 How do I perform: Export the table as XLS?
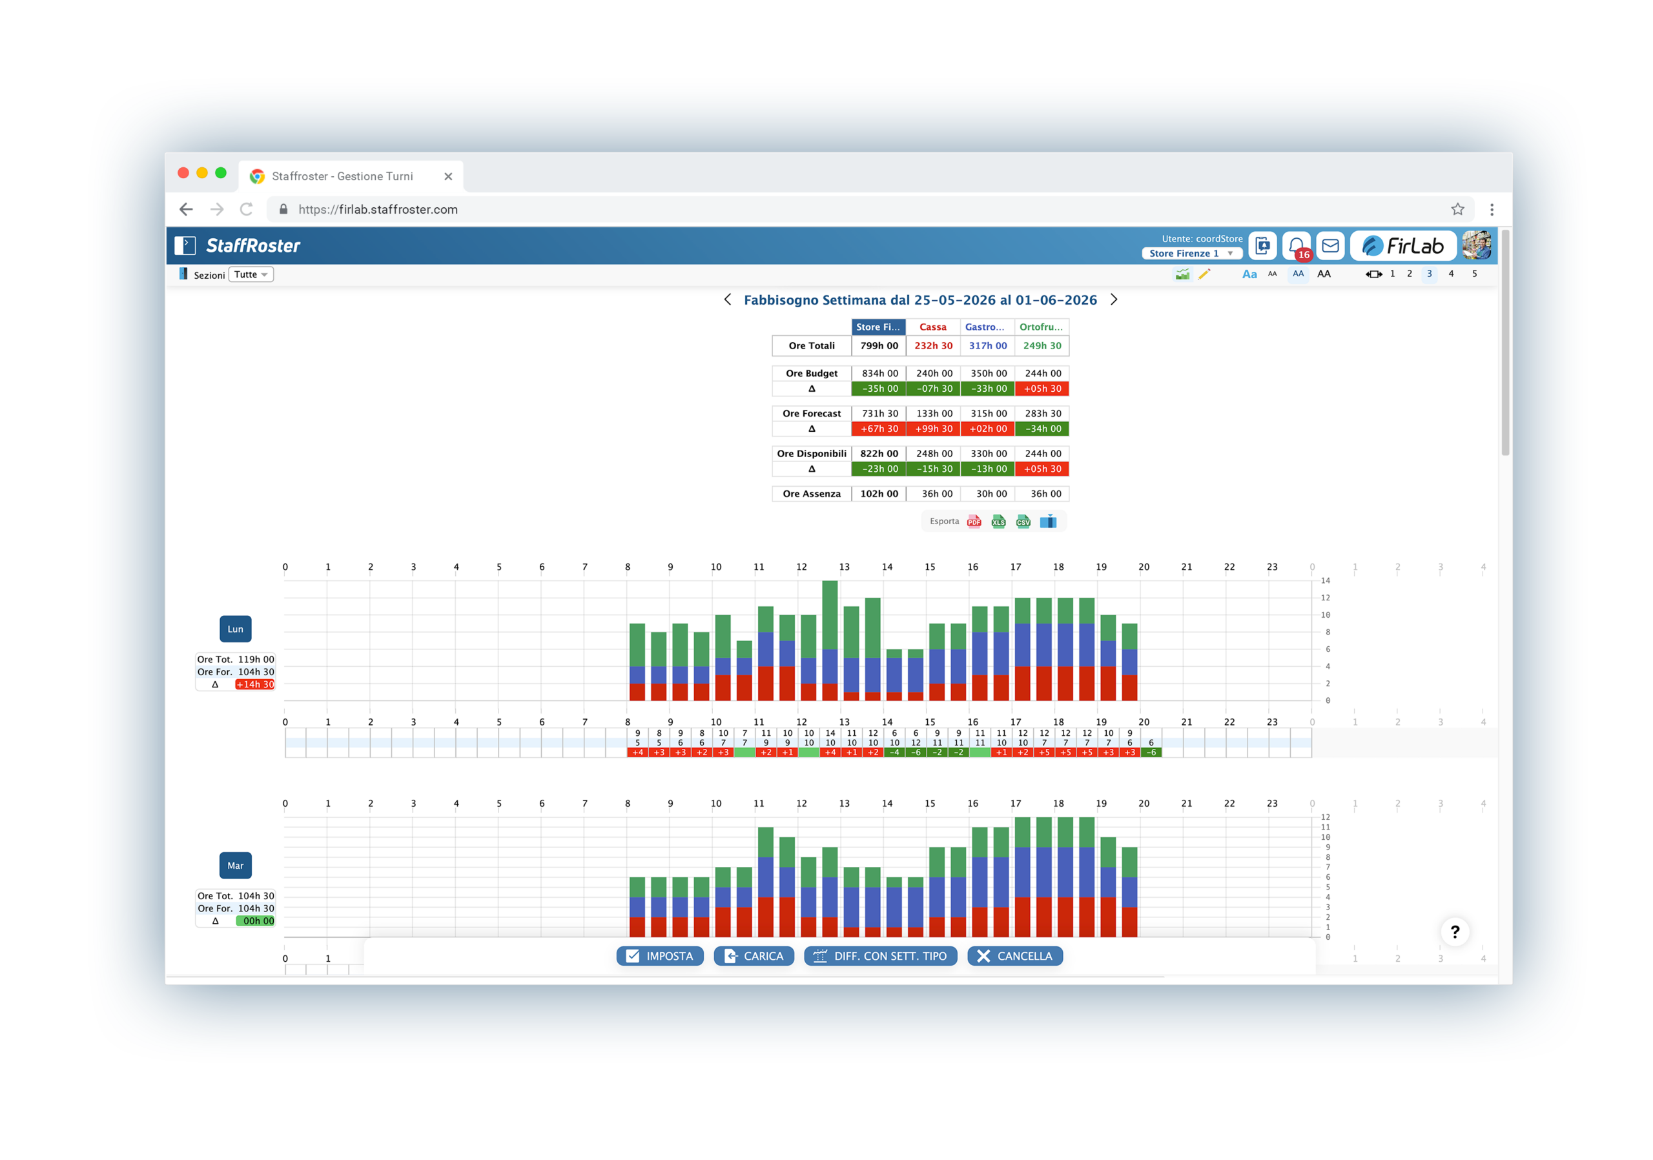pyautogui.click(x=998, y=522)
